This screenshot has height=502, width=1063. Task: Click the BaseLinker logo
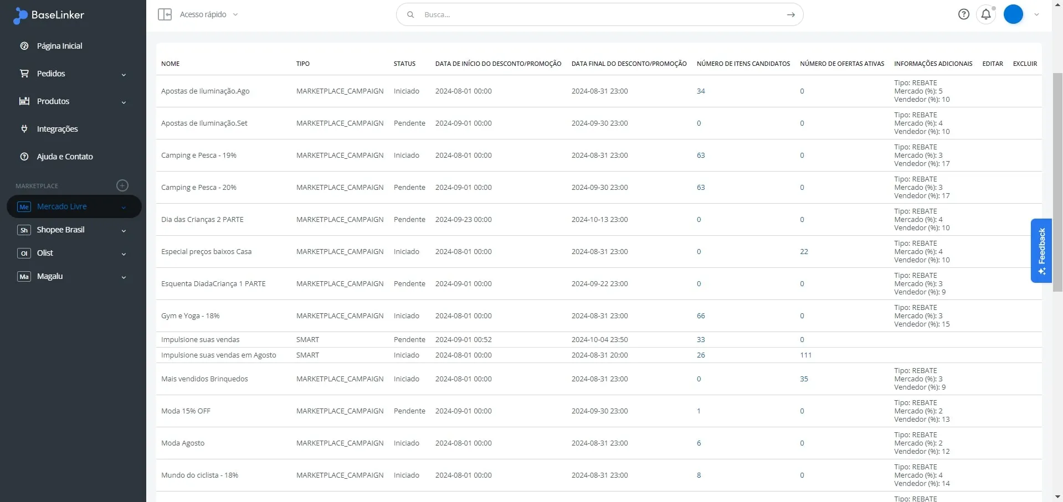(x=49, y=15)
